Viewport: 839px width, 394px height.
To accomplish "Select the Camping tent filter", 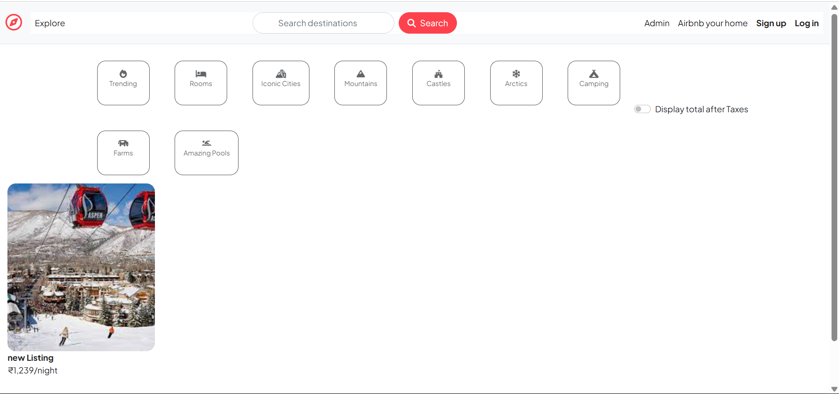I will [x=594, y=83].
